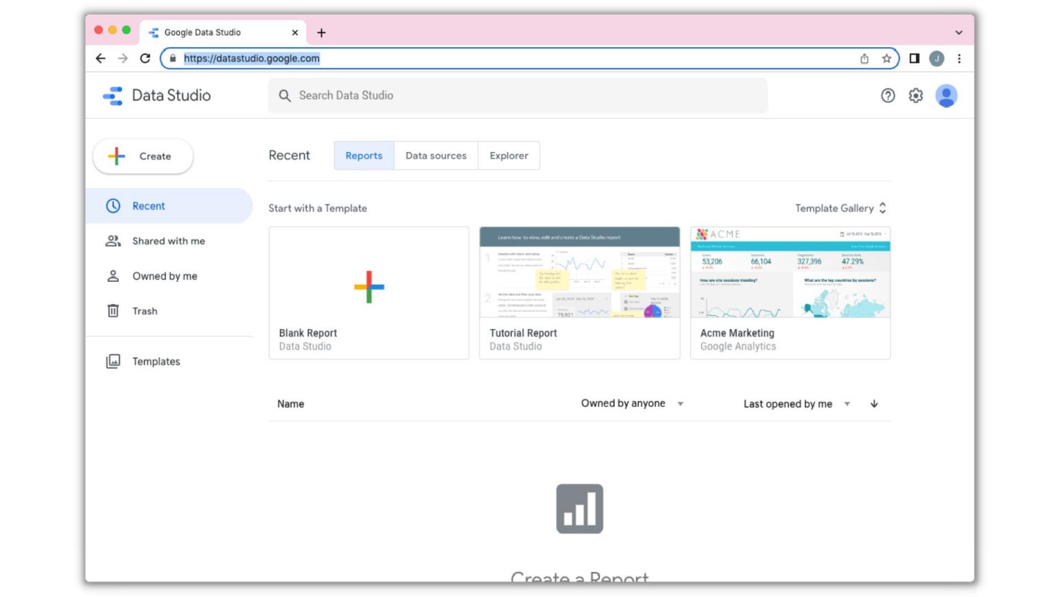The height and width of the screenshot is (597, 1062).
Task: Open the Chrome profile avatar J
Action: (x=937, y=59)
